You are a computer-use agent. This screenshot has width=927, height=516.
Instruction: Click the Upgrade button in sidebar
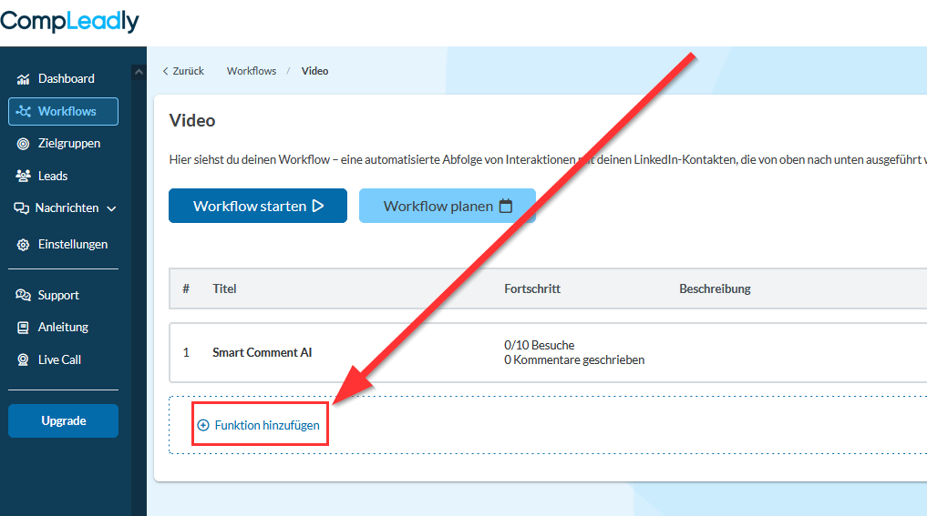(x=63, y=421)
